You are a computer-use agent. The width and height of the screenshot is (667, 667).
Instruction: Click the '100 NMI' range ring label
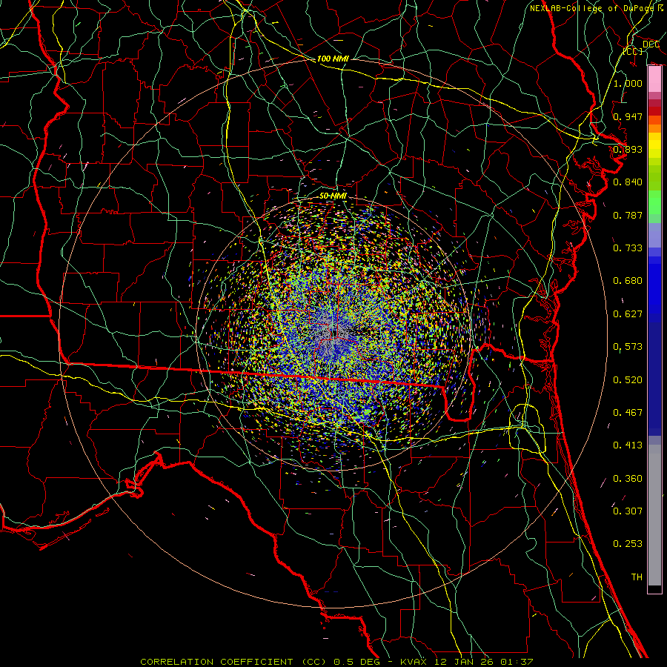point(333,59)
